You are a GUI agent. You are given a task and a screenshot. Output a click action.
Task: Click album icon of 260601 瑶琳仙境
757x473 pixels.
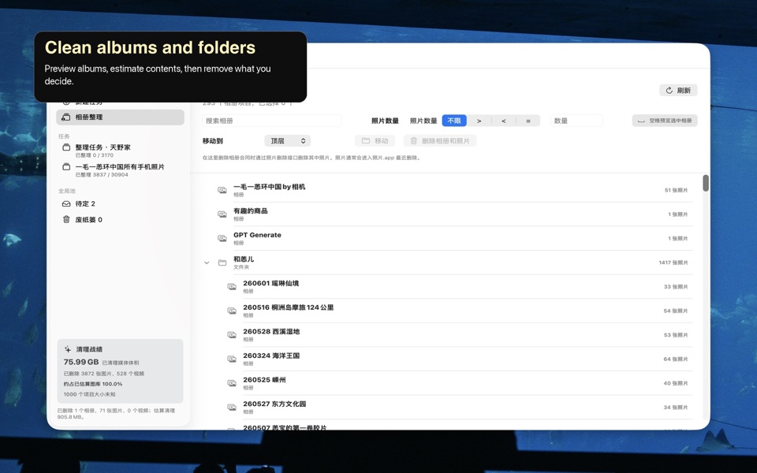coord(232,287)
